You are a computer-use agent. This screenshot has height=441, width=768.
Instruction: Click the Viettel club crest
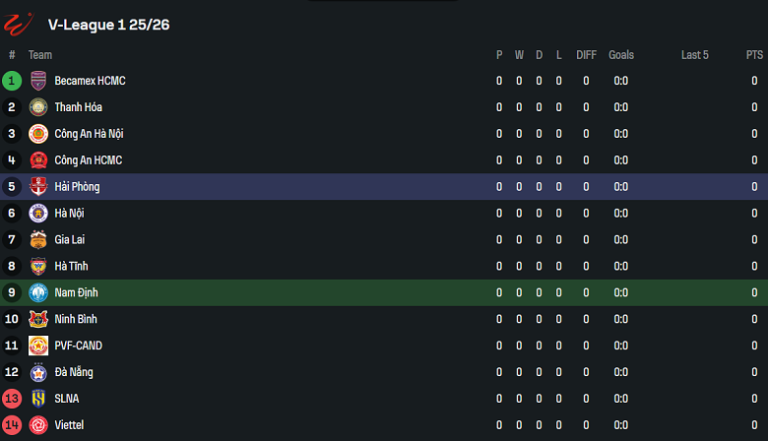38,425
